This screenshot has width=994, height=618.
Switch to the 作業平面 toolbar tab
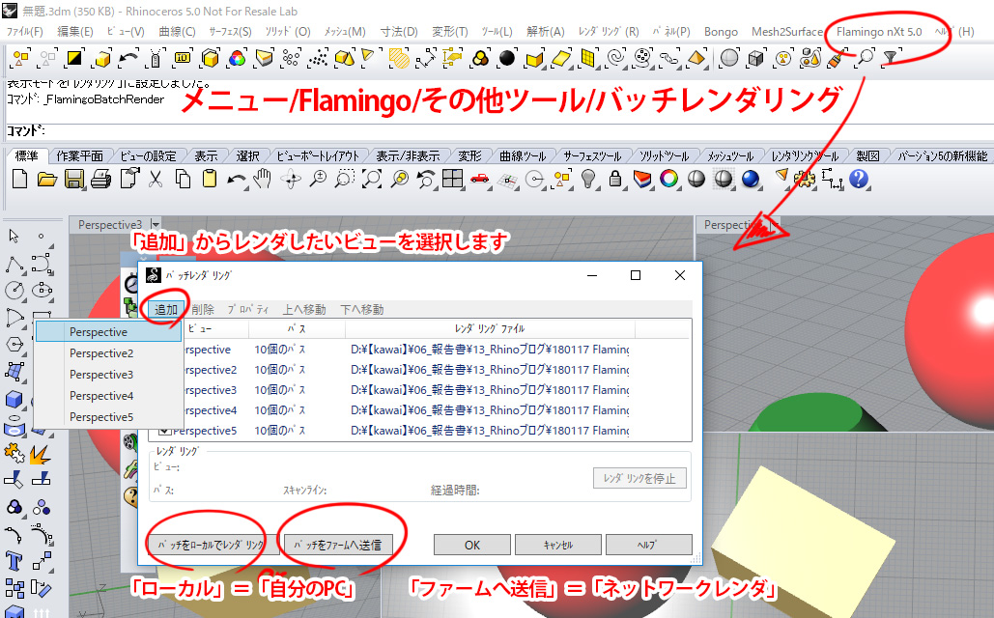click(x=79, y=155)
